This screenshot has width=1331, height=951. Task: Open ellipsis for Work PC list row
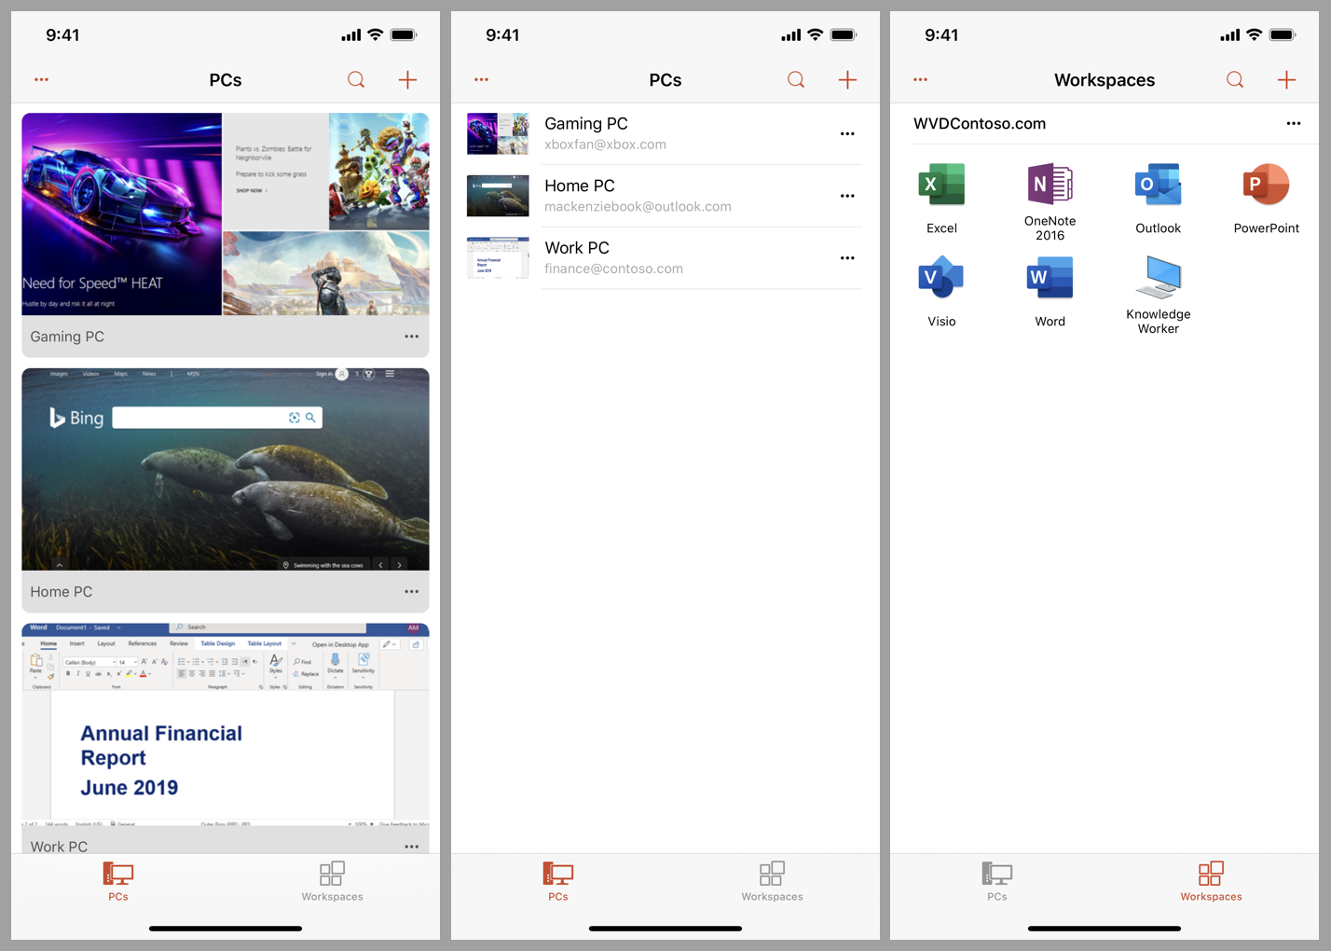coord(847,258)
